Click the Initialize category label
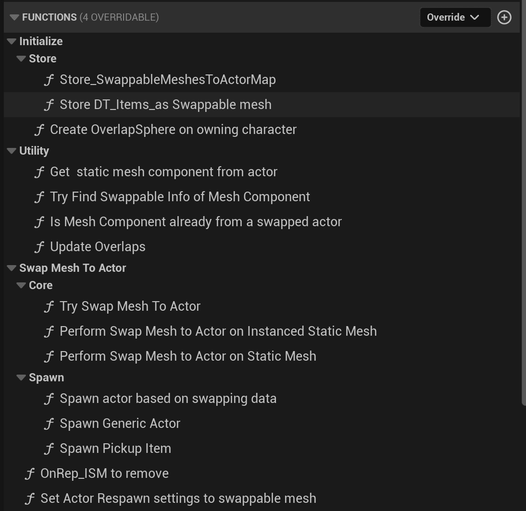Image resolution: width=526 pixels, height=511 pixels. [x=41, y=41]
